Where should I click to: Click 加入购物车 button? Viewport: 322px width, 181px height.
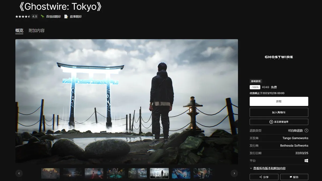click(279, 112)
